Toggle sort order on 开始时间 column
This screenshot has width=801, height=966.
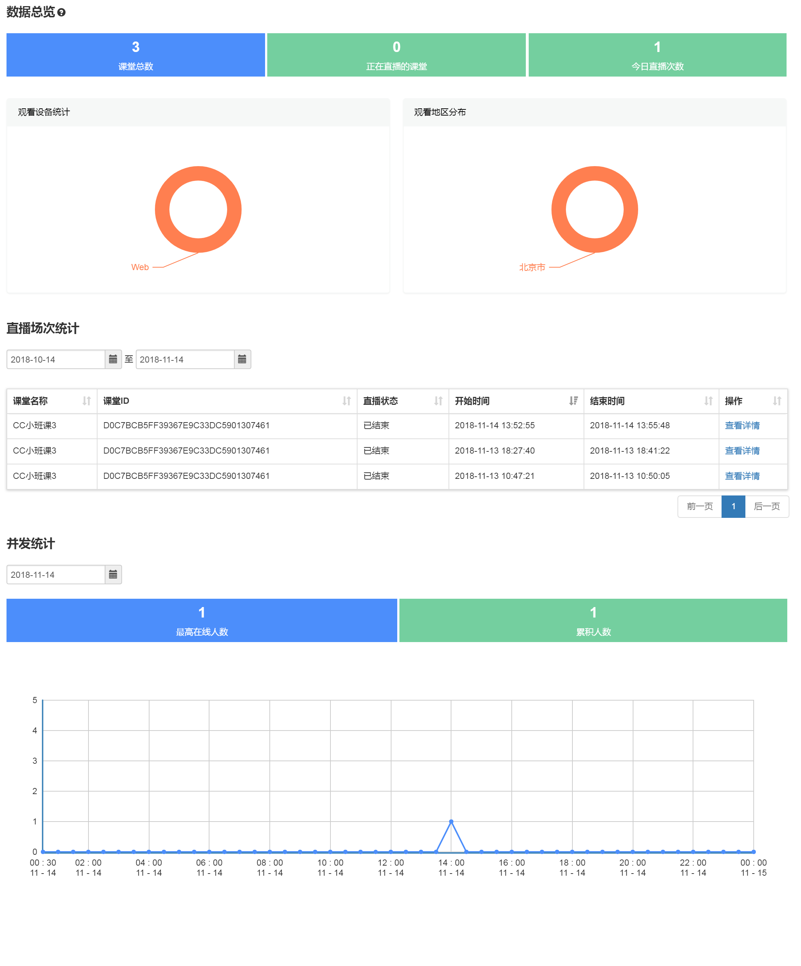click(573, 400)
